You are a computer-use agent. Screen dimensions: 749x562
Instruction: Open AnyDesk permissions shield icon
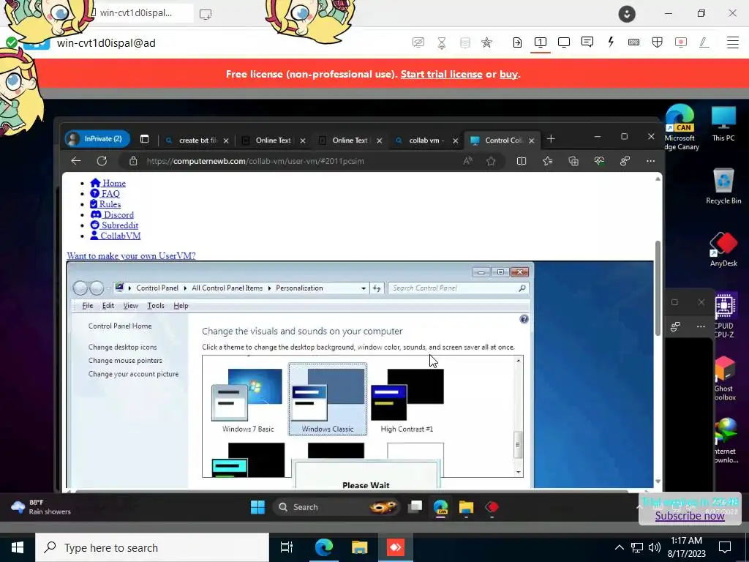658,42
